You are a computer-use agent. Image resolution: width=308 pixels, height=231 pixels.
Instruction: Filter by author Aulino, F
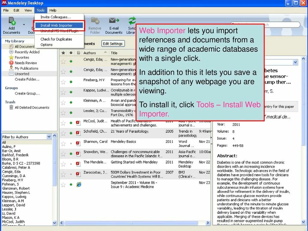[9, 146]
